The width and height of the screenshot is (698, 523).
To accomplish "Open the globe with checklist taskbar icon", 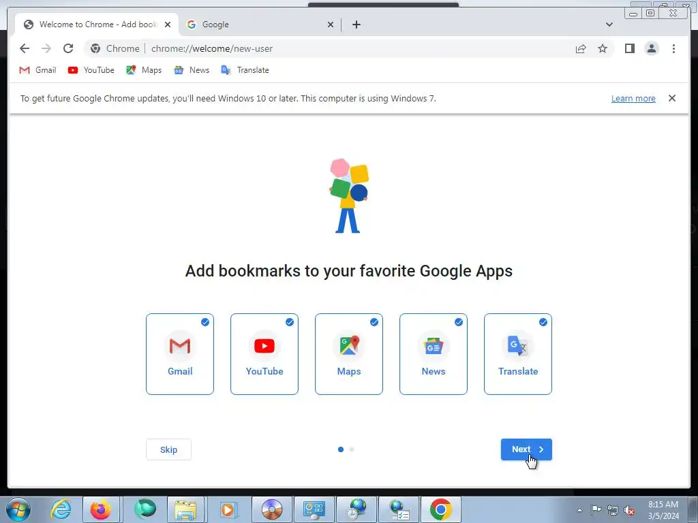I will click(x=399, y=509).
